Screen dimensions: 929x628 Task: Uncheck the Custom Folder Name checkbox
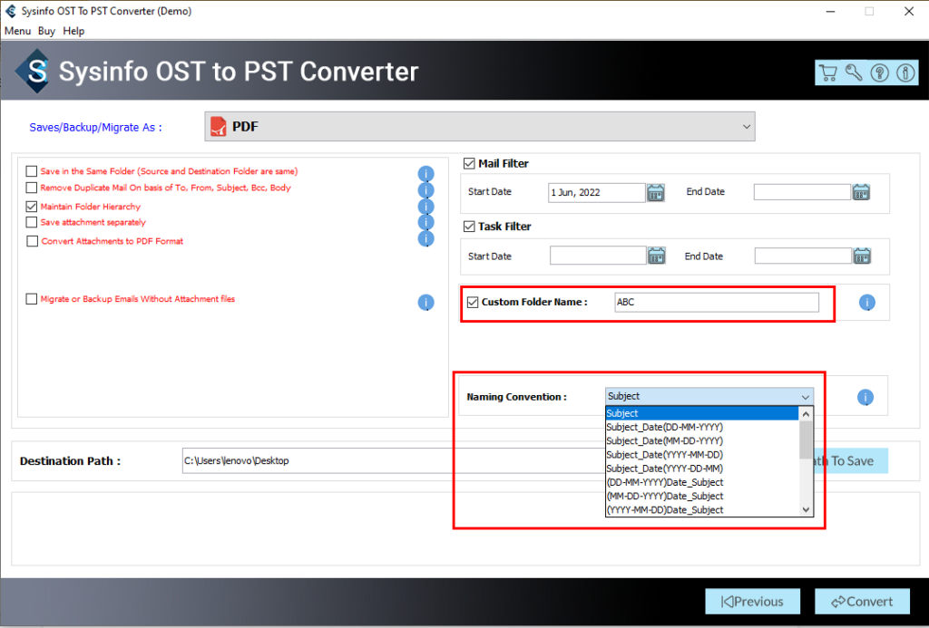pyautogui.click(x=473, y=302)
